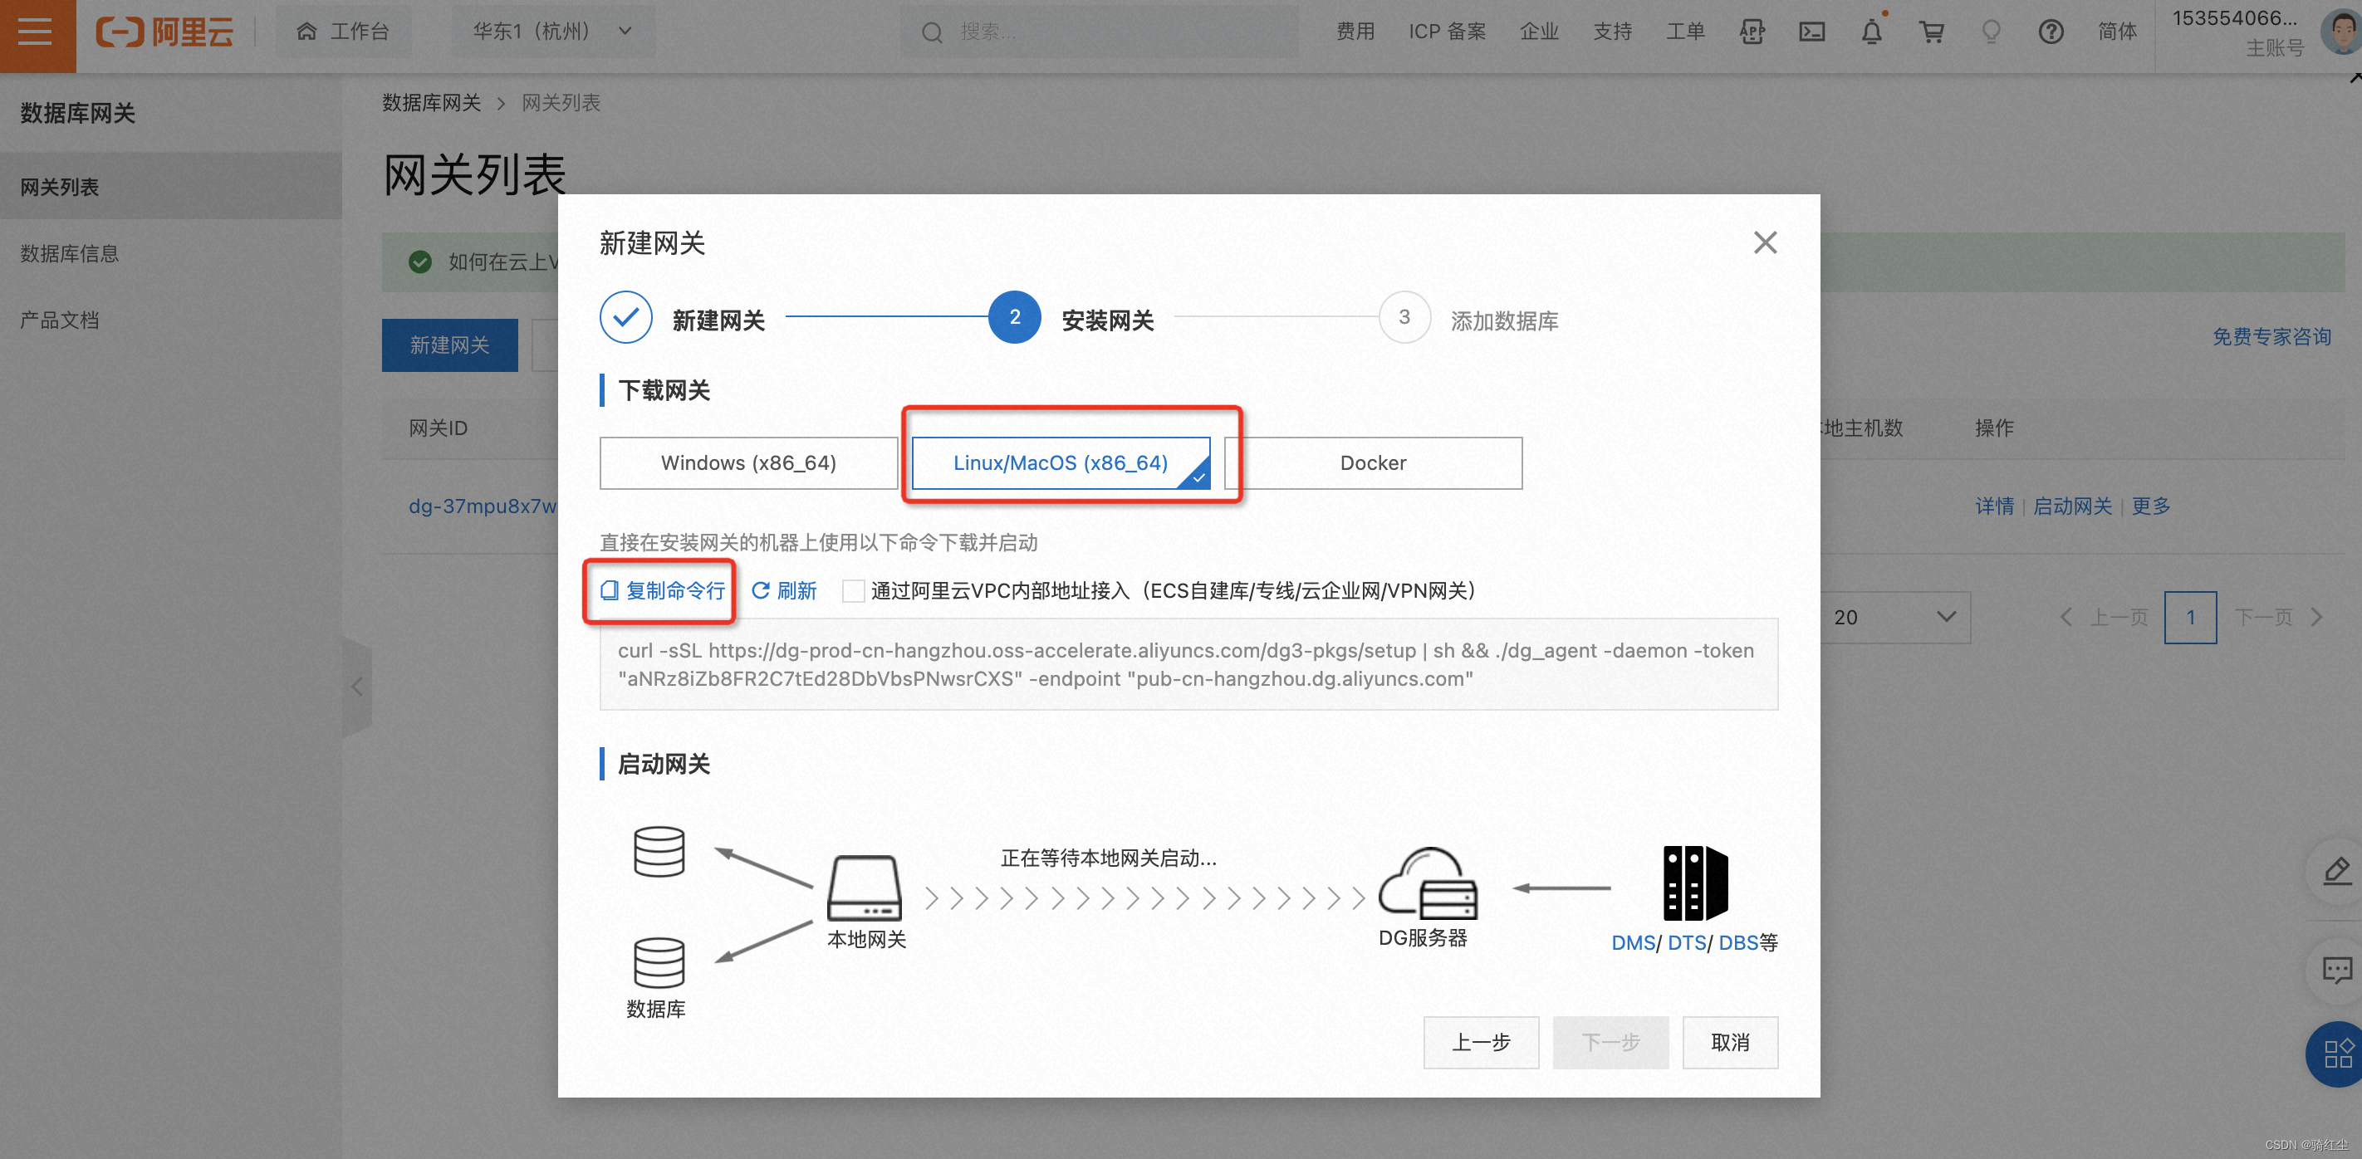Open the page size 20 dropdown
Viewport: 2362px width, 1159px height.
[1894, 617]
